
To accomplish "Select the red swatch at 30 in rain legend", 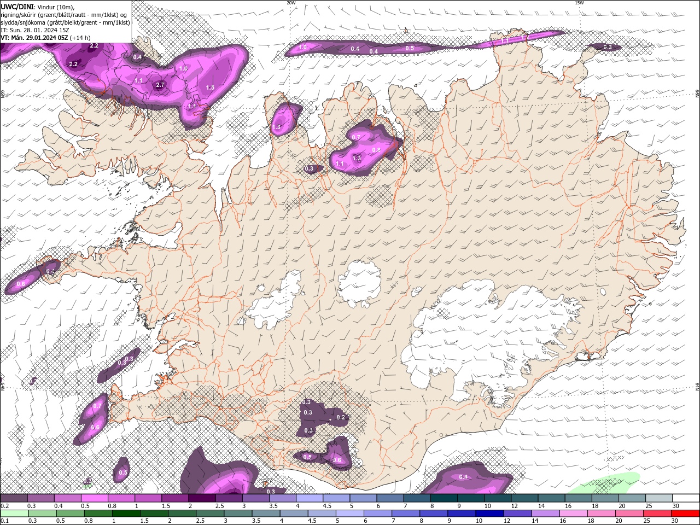I will coord(685,514).
